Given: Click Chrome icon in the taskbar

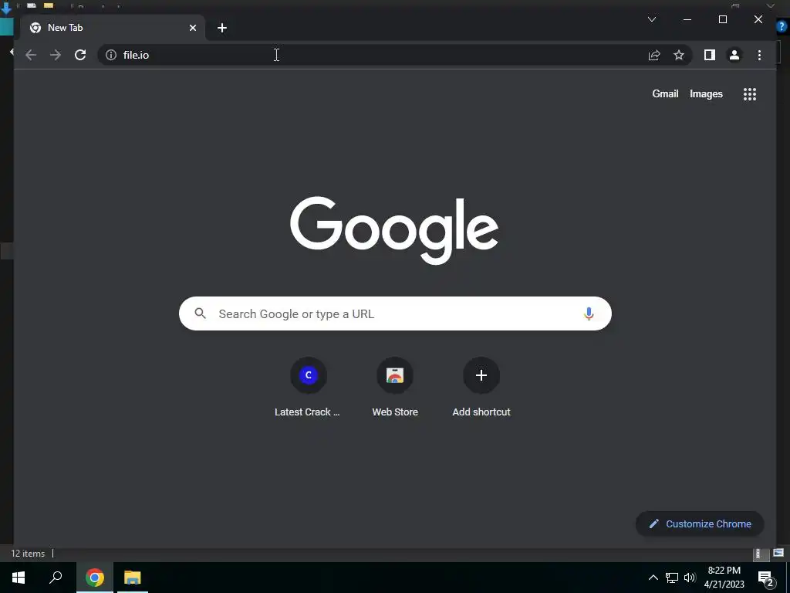Looking at the screenshot, I should [95, 578].
